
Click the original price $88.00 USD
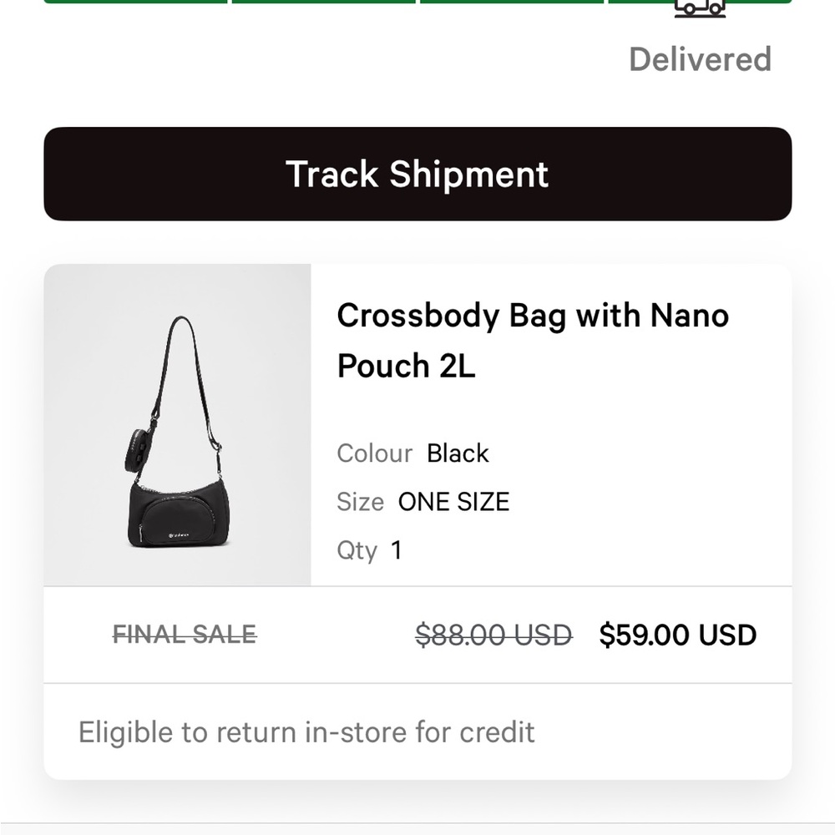point(495,635)
